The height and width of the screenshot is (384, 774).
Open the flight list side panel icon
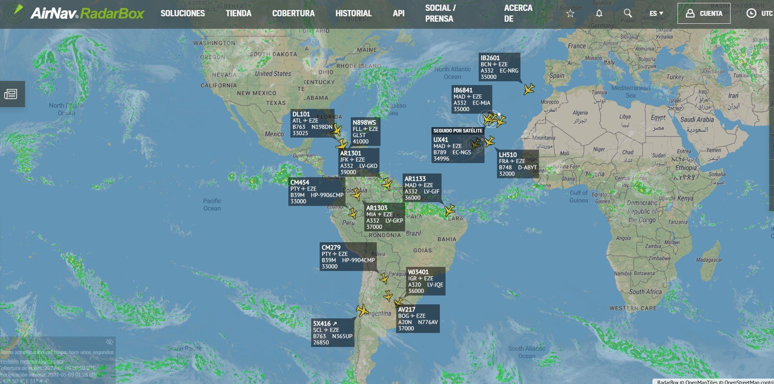(11, 94)
